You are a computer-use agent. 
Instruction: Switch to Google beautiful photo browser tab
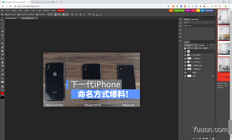44,2
